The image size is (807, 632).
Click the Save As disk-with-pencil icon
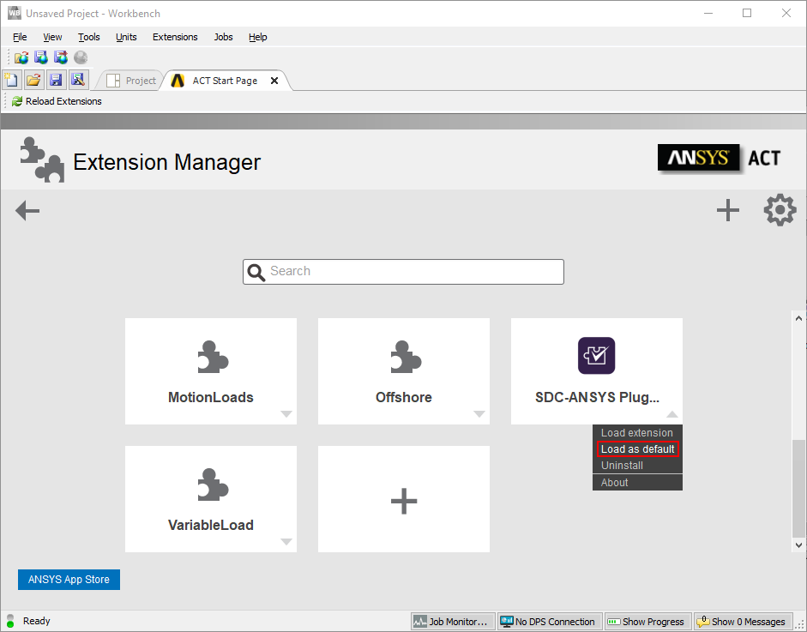[78, 80]
